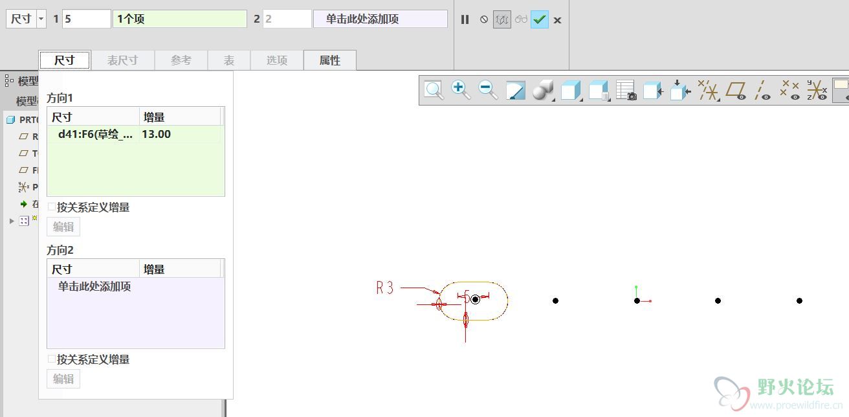Click the R3 radius dimension in sketch
The height and width of the screenshot is (417, 849).
click(385, 288)
